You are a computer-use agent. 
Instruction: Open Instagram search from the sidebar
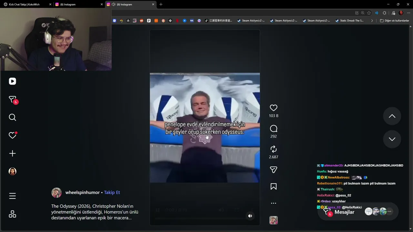(x=12, y=117)
